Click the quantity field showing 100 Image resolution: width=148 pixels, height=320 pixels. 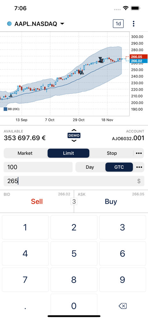click(x=38, y=167)
